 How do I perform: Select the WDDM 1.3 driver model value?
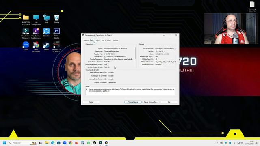click(x=159, y=64)
